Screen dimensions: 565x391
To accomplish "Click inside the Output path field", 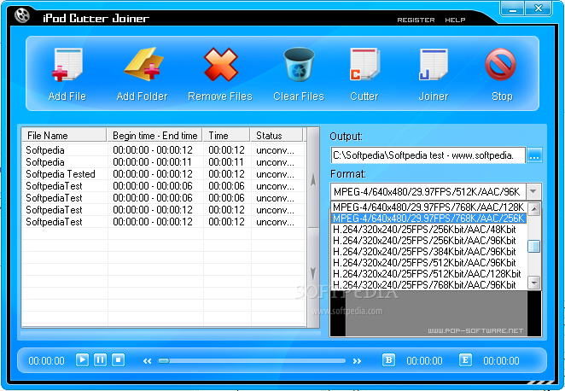I will pyautogui.click(x=428, y=155).
